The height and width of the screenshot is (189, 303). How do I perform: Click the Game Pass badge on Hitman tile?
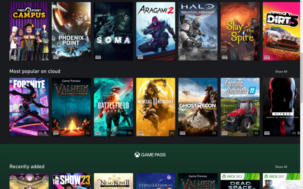click(x=267, y=133)
